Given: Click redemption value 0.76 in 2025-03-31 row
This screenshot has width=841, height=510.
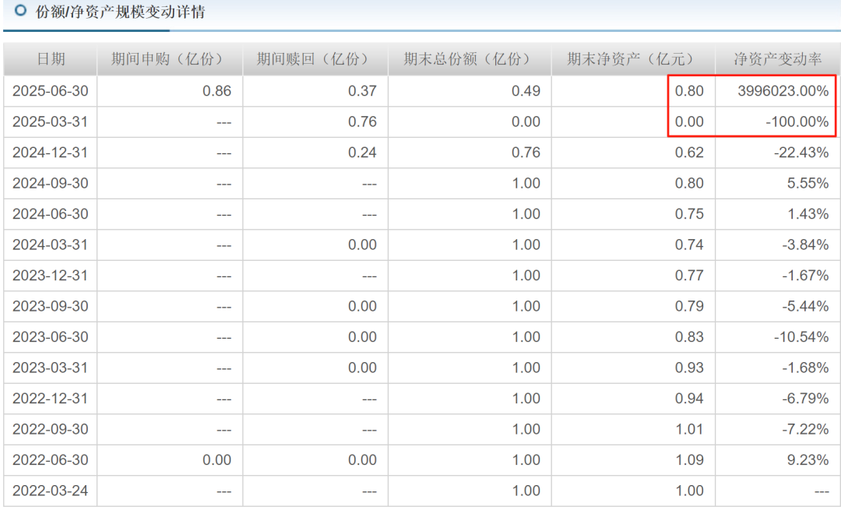Looking at the screenshot, I should [x=362, y=121].
